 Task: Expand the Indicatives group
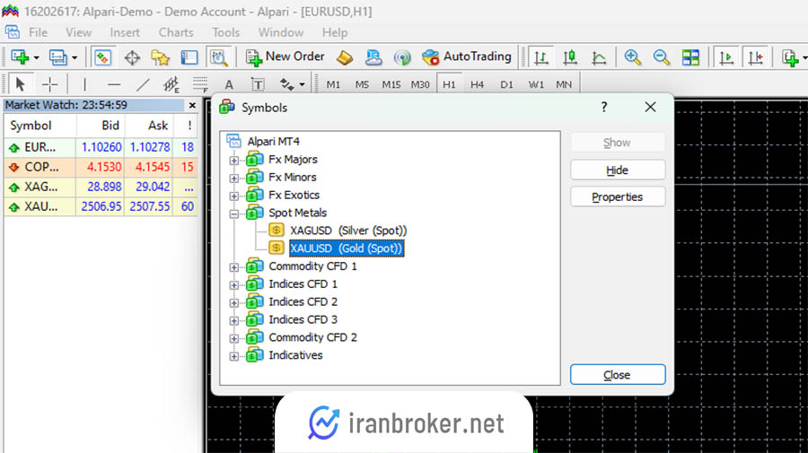[x=234, y=356]
